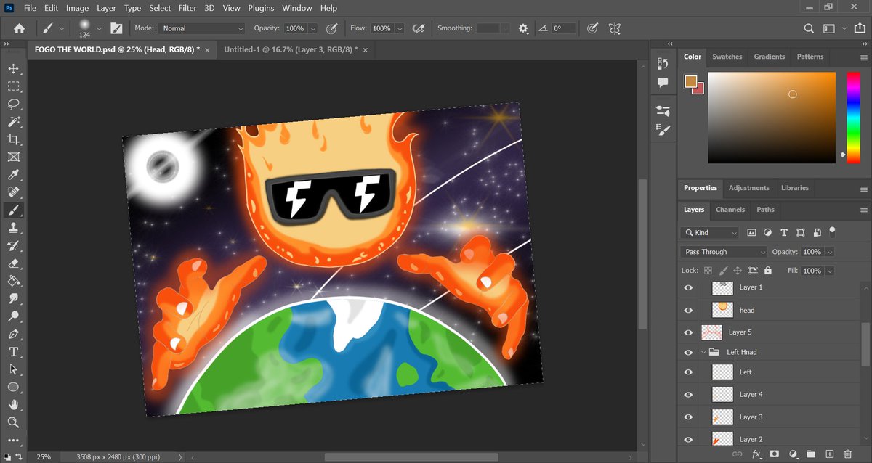Screen dimensions: 872x463
Task: Toggle pressure for opacity icon
Action: [331, 28]
